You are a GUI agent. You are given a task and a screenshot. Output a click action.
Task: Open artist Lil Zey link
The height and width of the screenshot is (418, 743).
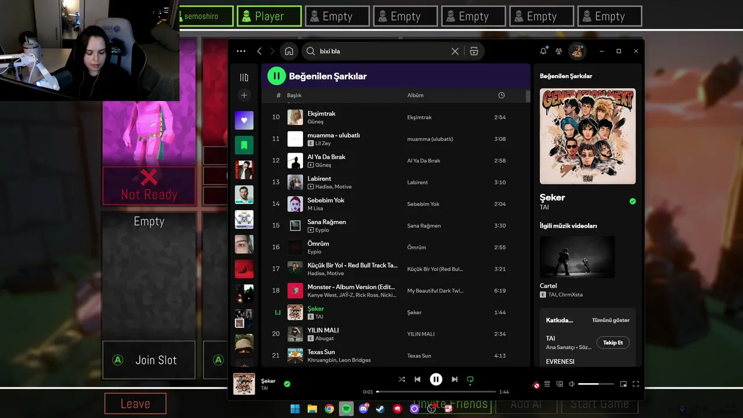tap(323, 143)
